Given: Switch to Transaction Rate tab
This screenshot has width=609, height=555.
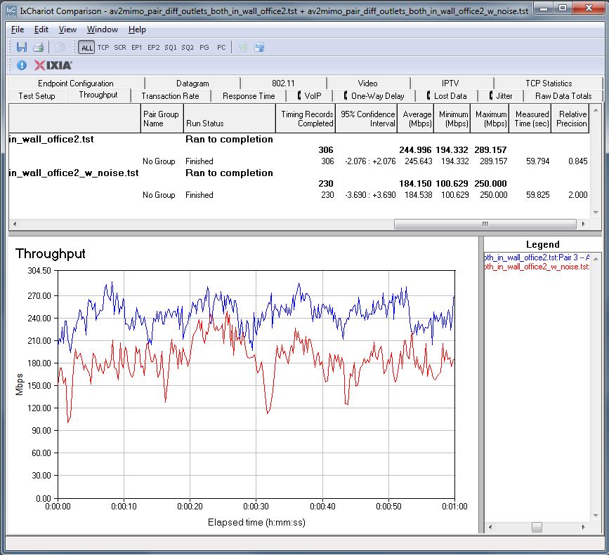Looking at the screenshot, I should tap(170, 96).
